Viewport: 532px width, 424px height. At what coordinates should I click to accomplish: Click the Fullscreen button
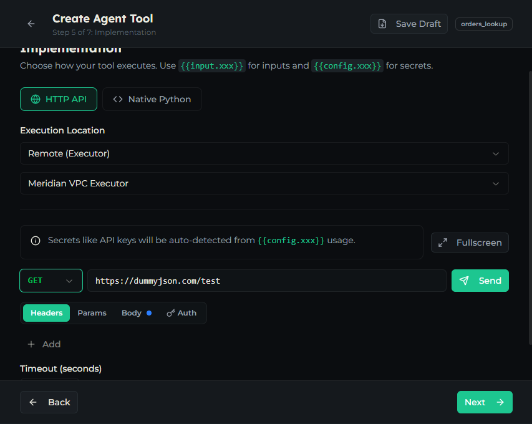click(x=470, y=243)
